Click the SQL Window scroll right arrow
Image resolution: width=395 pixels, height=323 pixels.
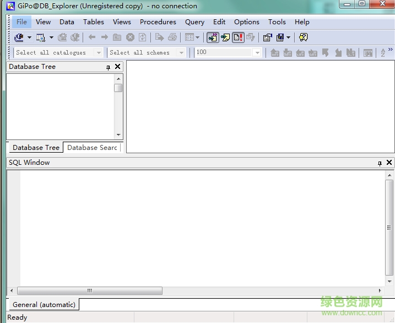coord(380,290)
